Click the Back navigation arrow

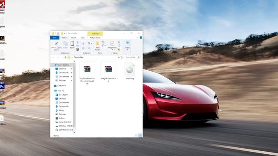(x=53, y=57)
